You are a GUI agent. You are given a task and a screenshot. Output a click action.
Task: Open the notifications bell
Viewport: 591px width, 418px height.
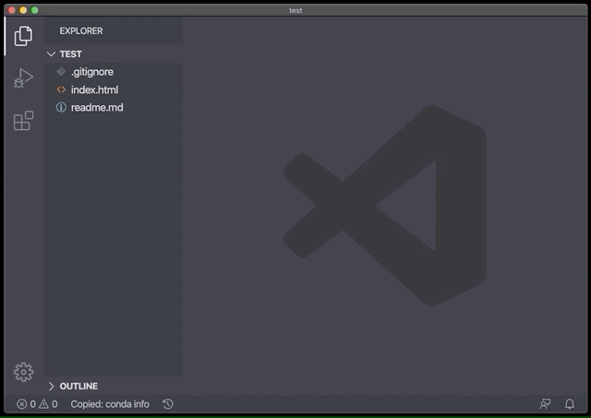pyautogui.click(x=570, y=404)
